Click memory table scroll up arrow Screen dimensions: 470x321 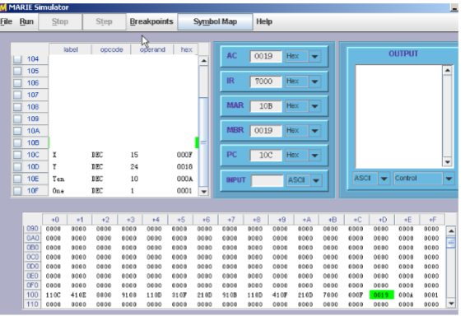click(x=451, y=231)
